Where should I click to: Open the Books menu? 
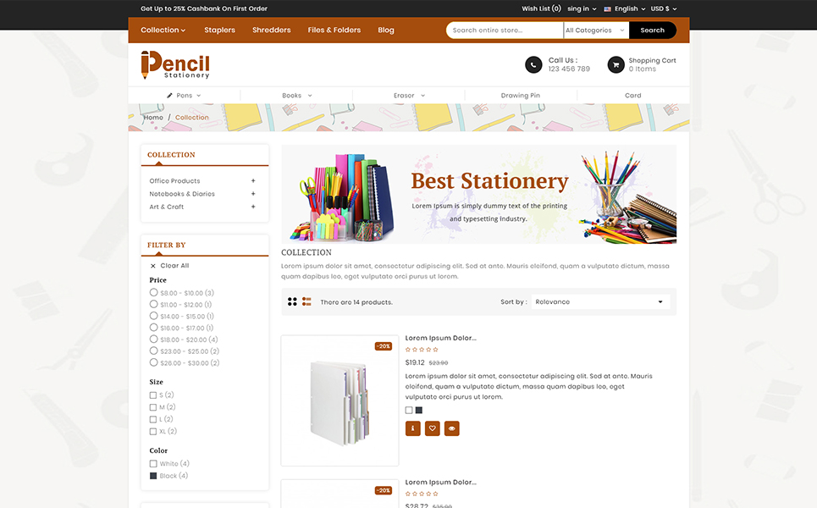point(297,96)
